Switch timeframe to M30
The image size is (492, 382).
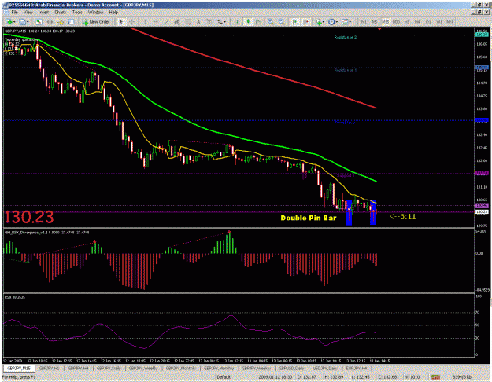tap(396, 22)
